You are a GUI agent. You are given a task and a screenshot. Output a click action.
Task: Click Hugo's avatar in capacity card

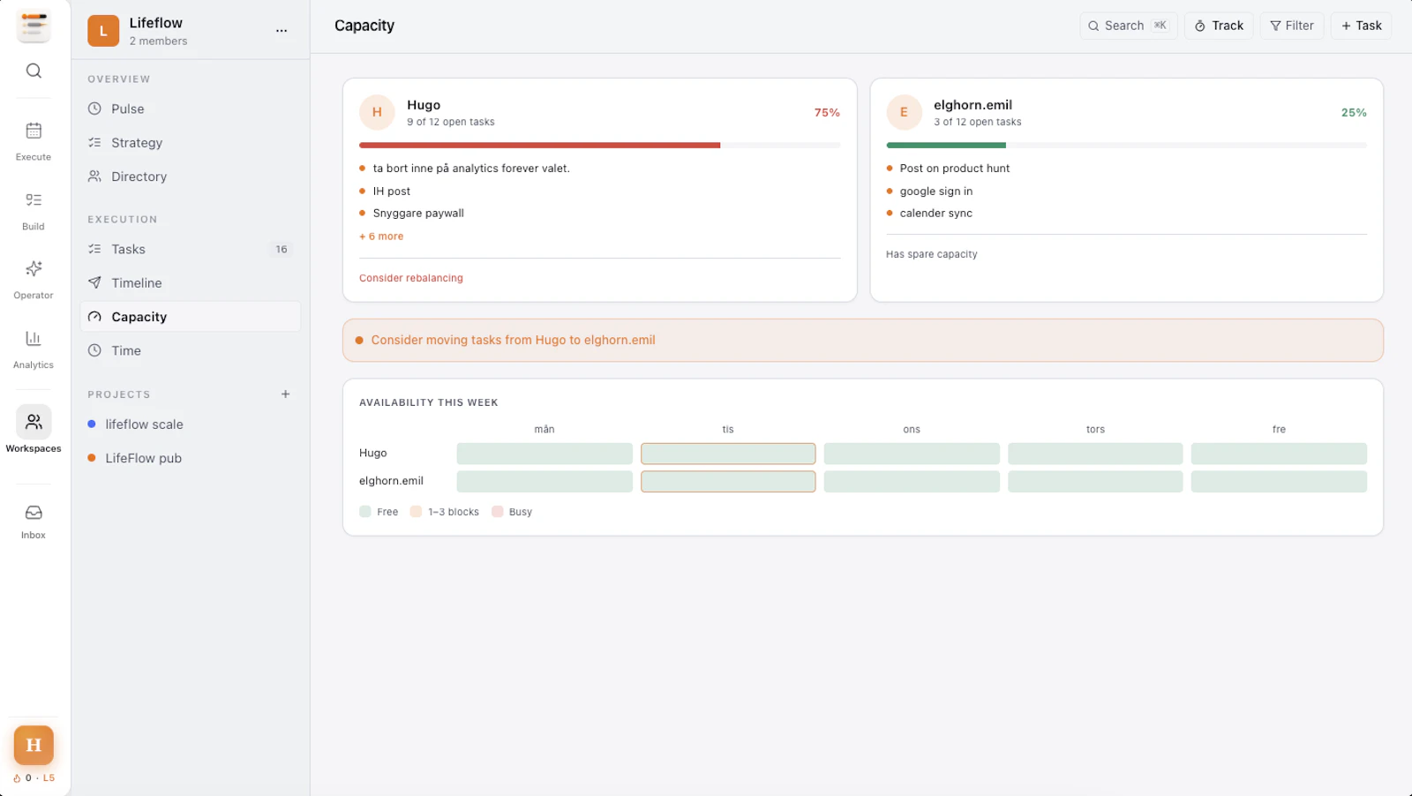(x=377, y=112)
